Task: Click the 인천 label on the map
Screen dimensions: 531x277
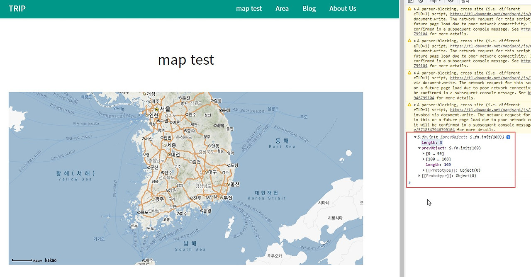Action: point(153,115)
